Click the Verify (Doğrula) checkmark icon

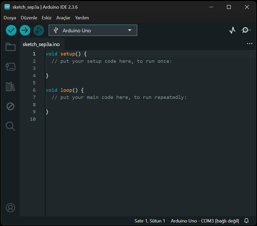click(x=11, y=30)
